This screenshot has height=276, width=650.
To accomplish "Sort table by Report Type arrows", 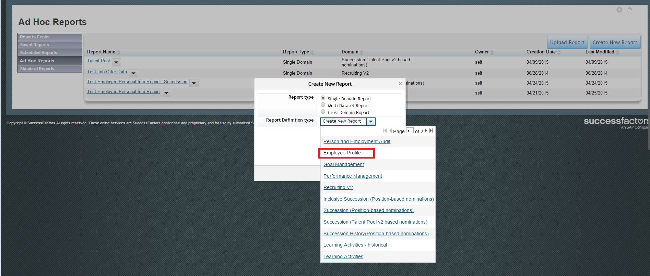I will (312, 52).
